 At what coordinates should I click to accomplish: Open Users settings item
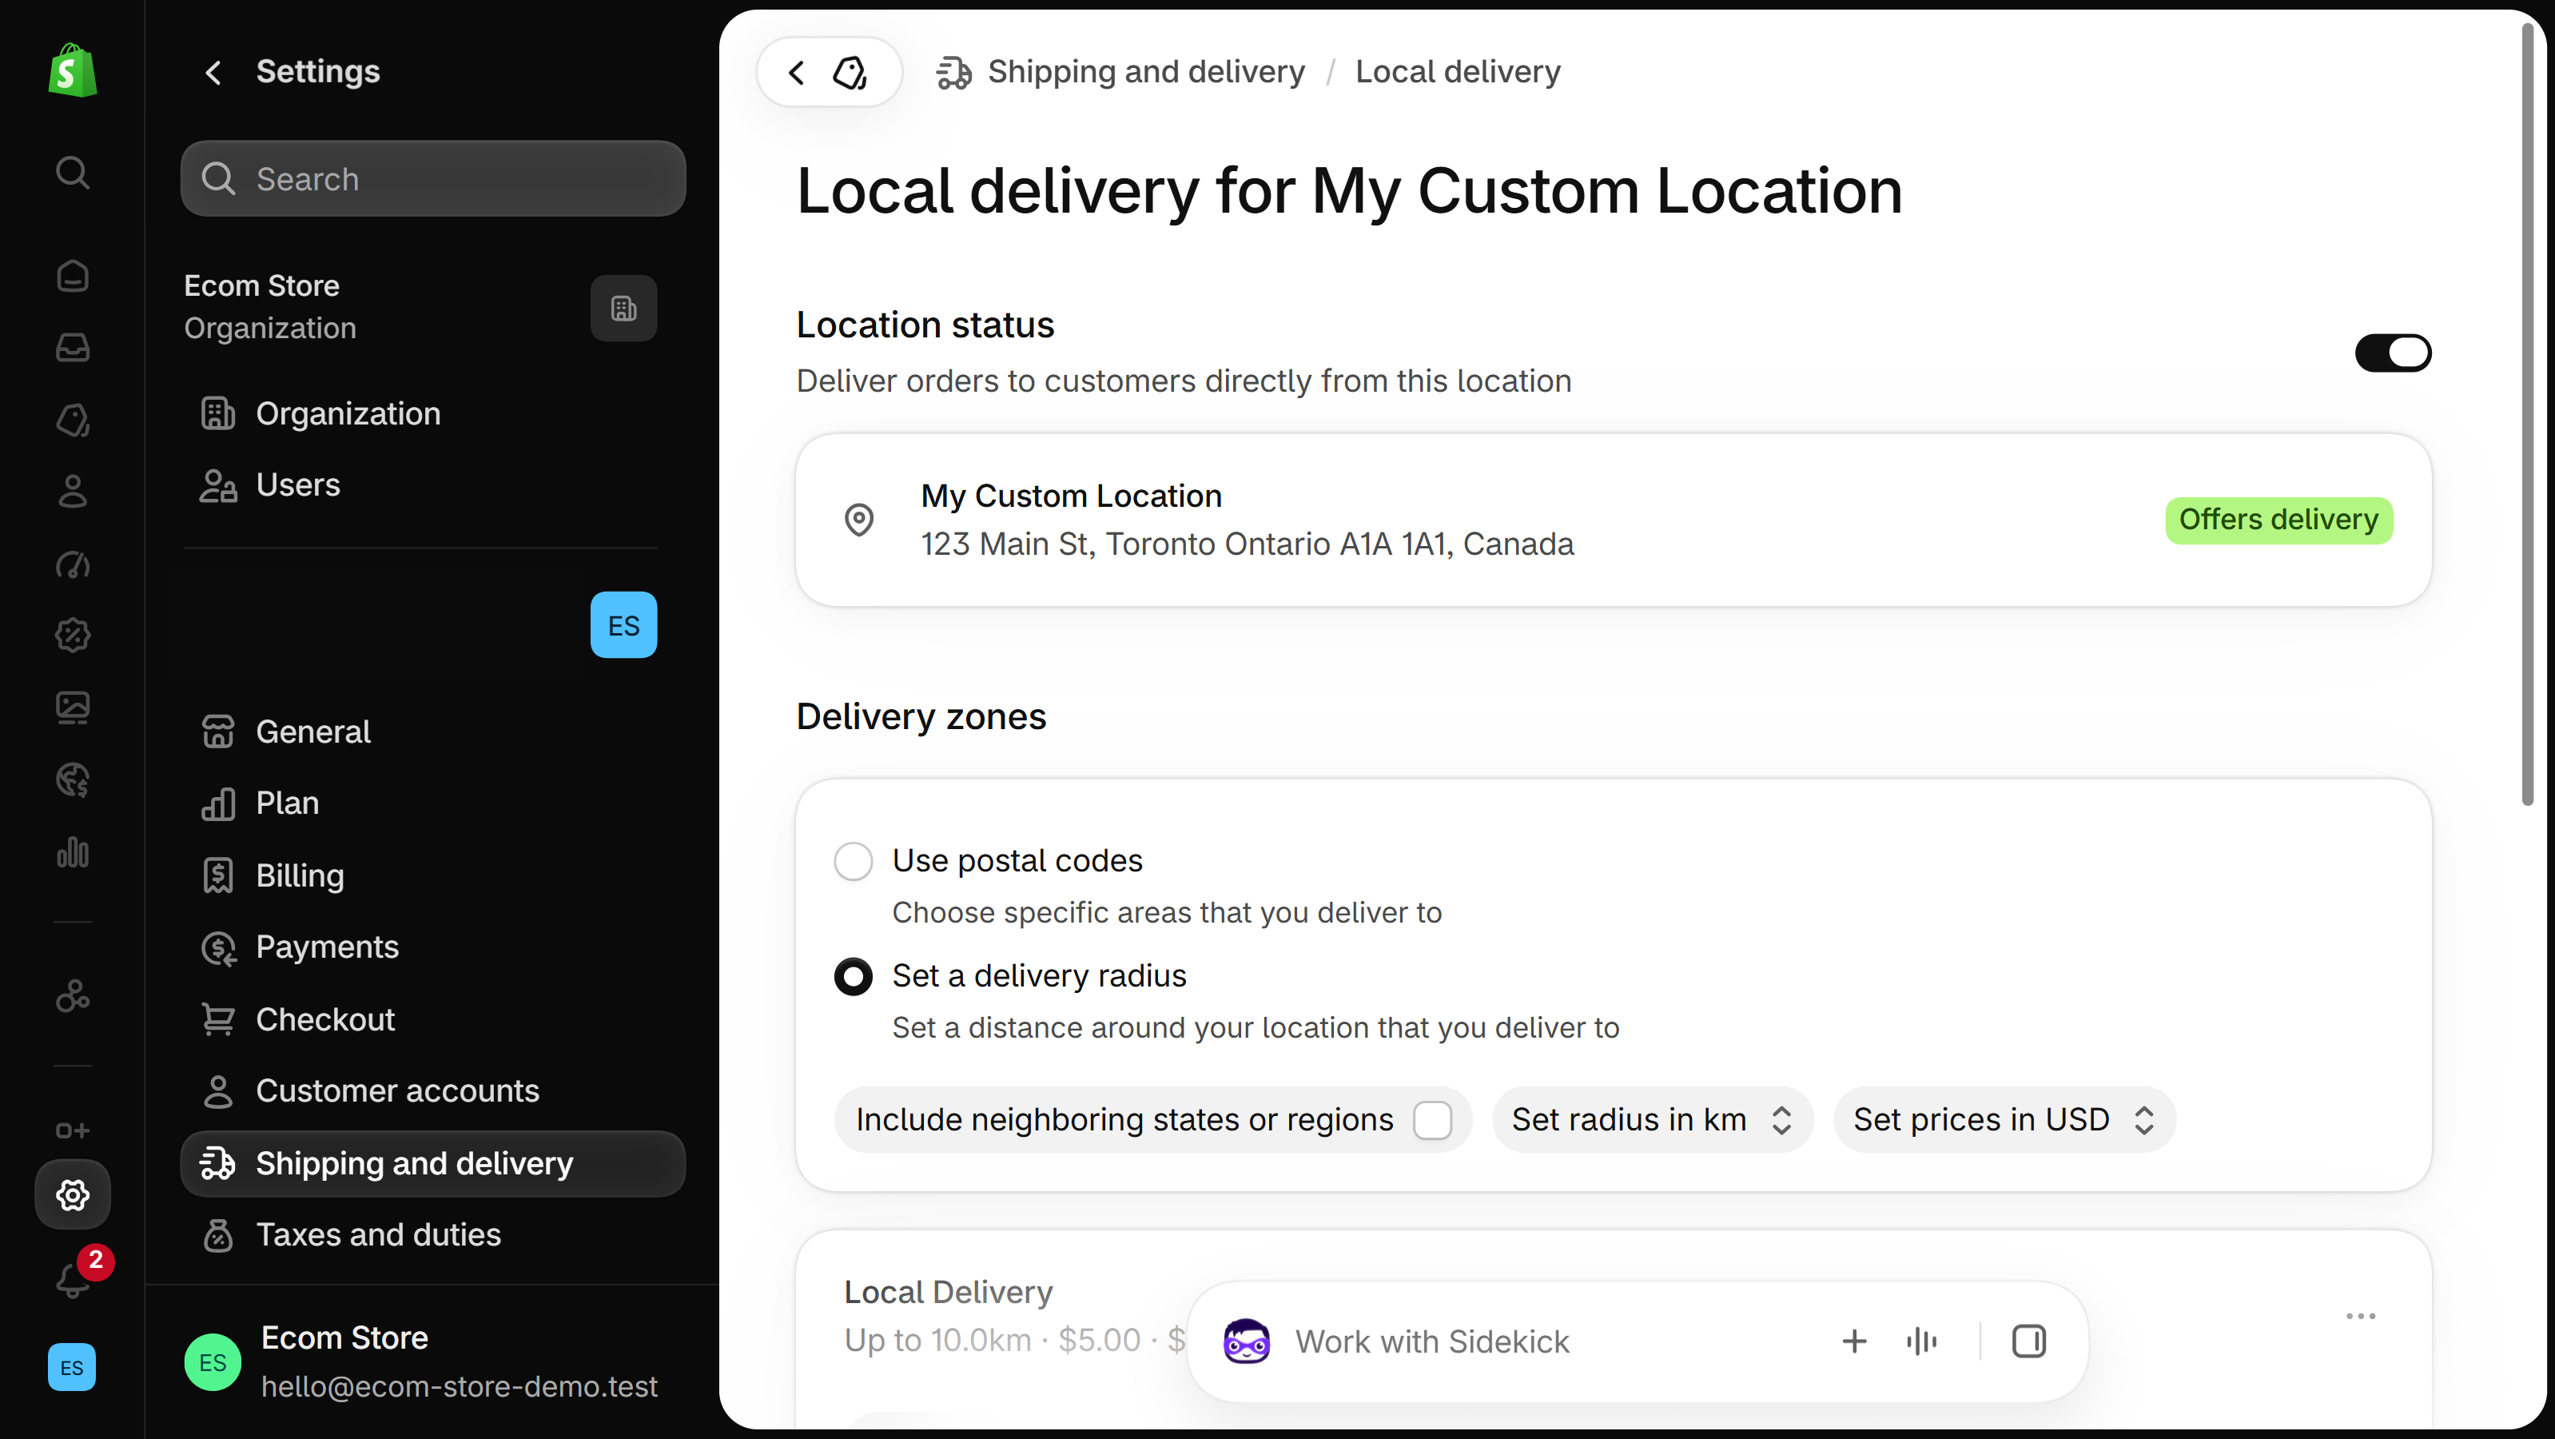(432, 485)
